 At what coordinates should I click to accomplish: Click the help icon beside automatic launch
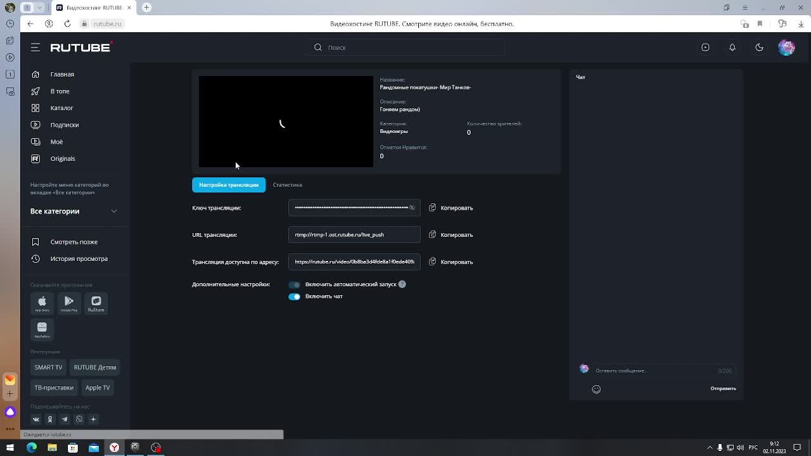point(402,284)
